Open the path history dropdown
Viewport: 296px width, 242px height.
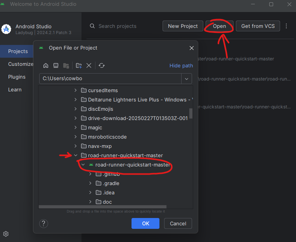click(187, 79)
